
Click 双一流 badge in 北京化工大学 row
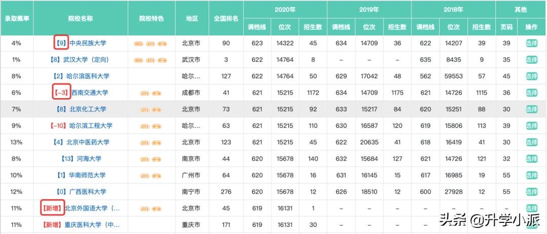[157, 110]
